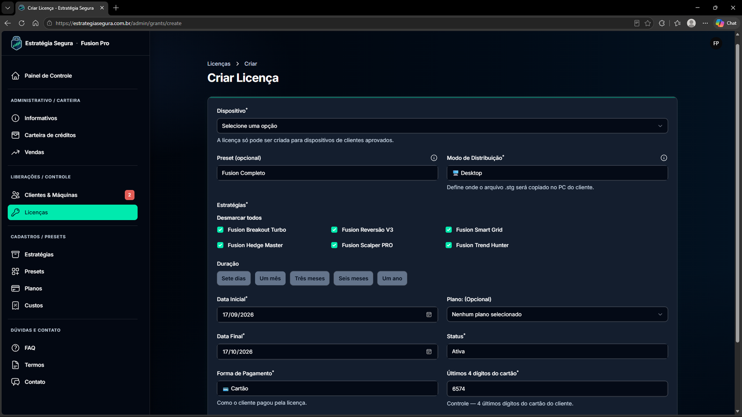Screen dimensions: 742x417
Task: Click the Carteira de créditos wallet icon
Action: point(15,135)
